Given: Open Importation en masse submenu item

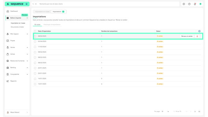Looking at the screenshot, I should 18,23.
